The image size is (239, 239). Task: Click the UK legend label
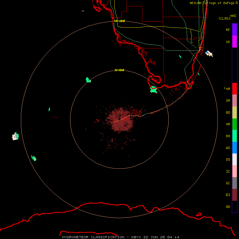pos(228,42)
